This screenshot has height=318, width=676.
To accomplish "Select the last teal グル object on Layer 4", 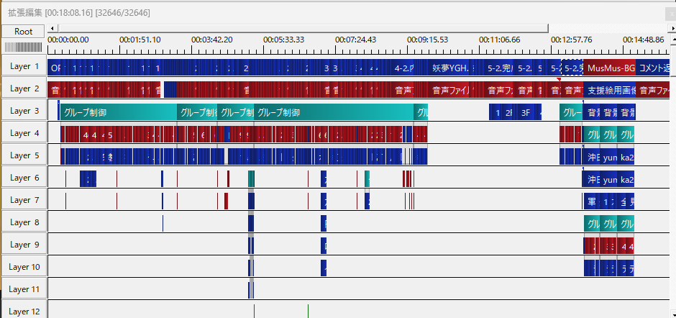I will tap(626, 135).
